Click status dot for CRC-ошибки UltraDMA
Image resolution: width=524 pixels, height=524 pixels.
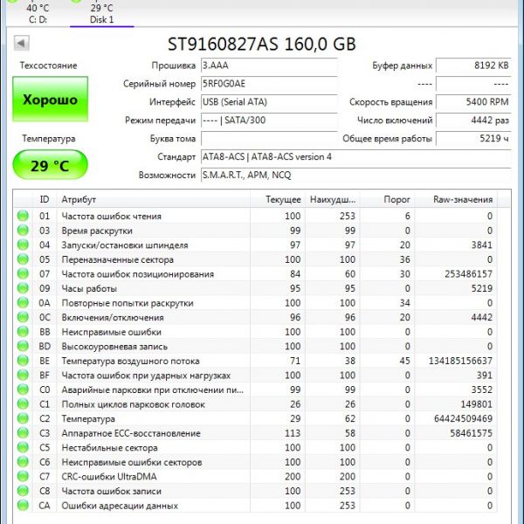pyautogui.click(x=23, y=477)
